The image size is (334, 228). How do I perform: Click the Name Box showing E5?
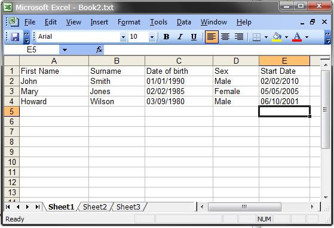[x=32, y=50]
